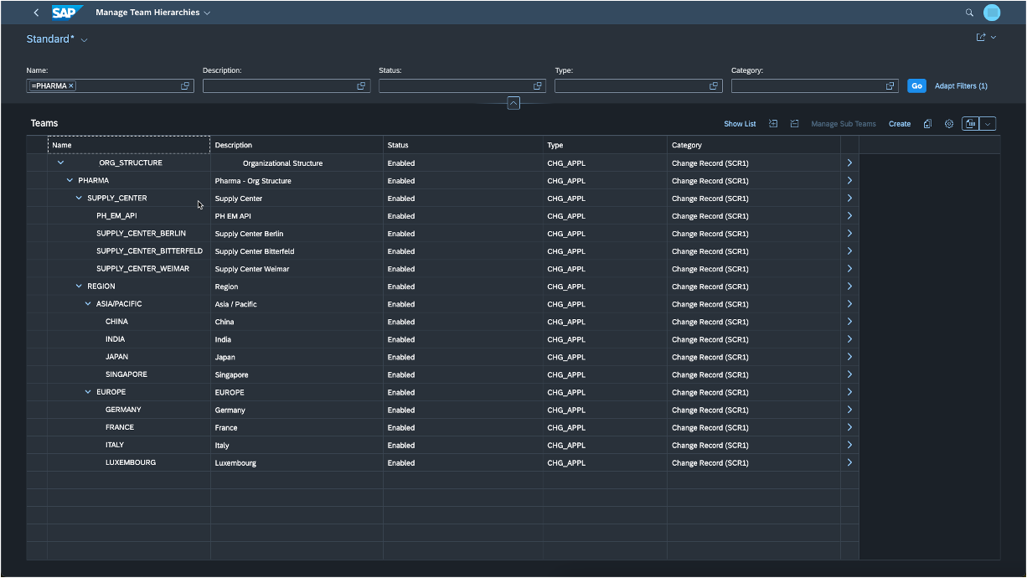This screenshot has width=1027, height=578.
Task: Open the search icon in top bar
Action: (x=969, y=13)
